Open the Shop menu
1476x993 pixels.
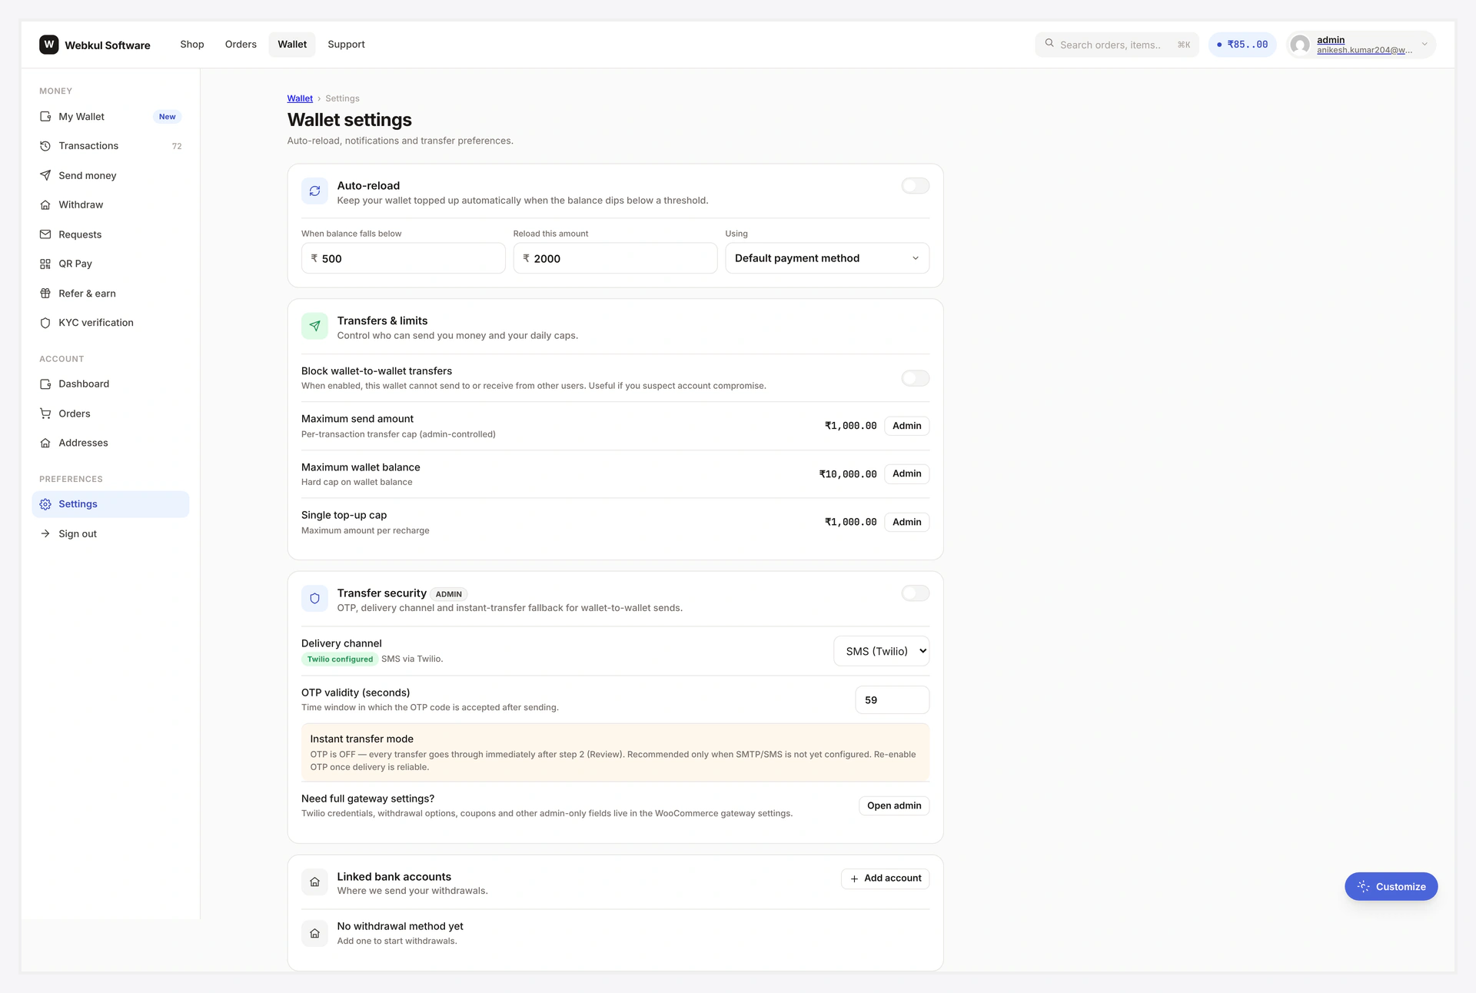click(192, 45)
